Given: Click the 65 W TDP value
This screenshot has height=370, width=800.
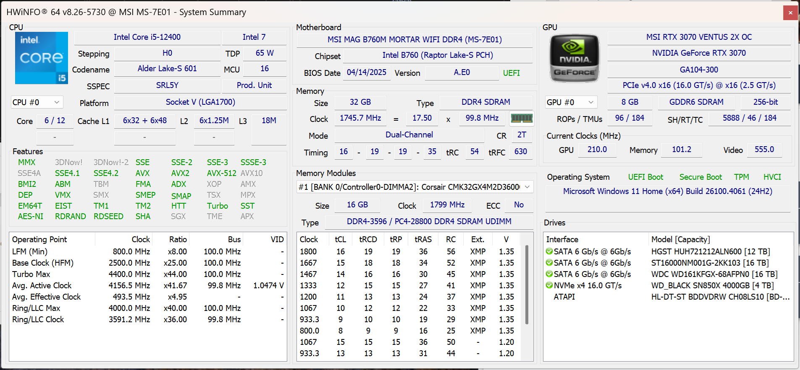Looking at the screenshot, I should coord(265,53).
